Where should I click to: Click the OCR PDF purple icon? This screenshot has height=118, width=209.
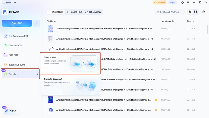pos(5,55)
